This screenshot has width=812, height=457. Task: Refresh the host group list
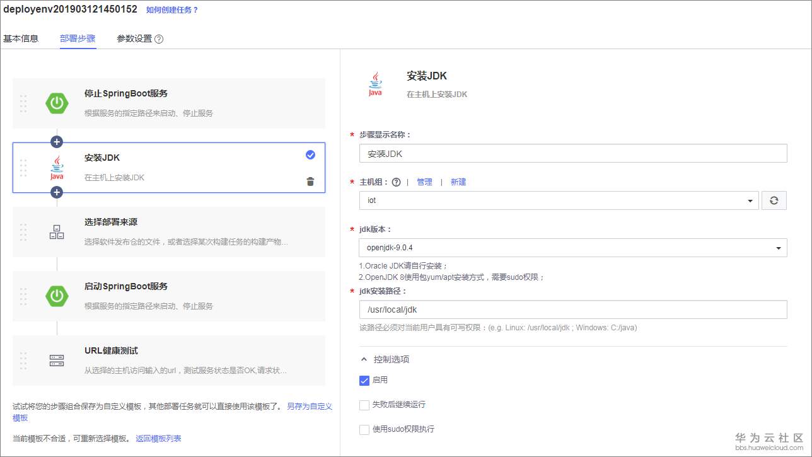click(x=774, y=200)
